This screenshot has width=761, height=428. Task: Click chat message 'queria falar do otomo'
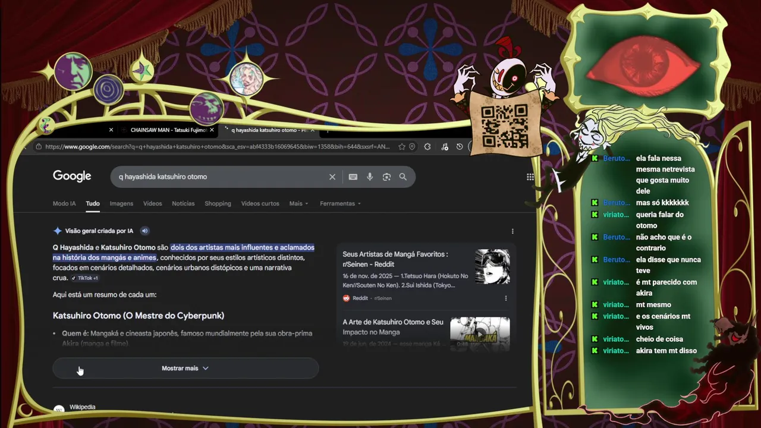660,220
